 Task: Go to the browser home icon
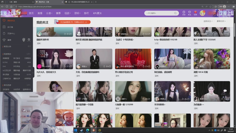(x=11, y=7)
